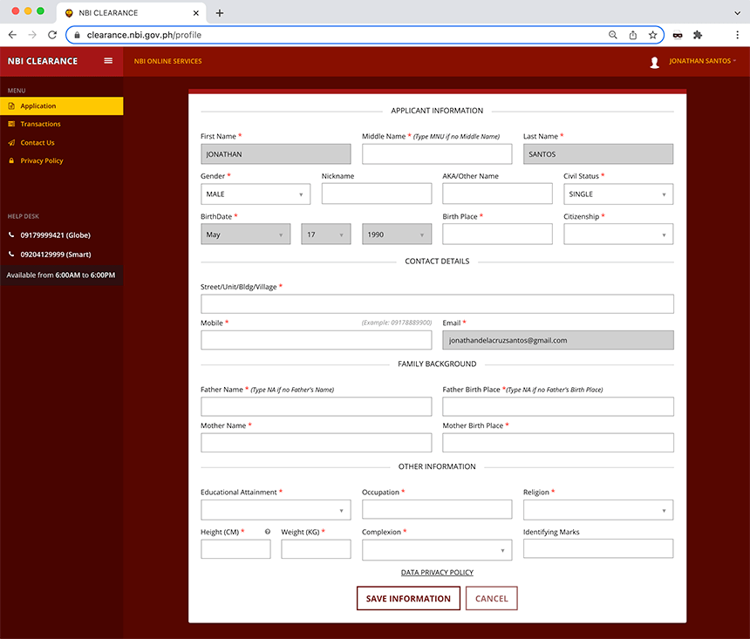Click the Last Name field showing SANTOS
Image resolution: width=750 pixels, height=639 pixels.
point(598,154)
